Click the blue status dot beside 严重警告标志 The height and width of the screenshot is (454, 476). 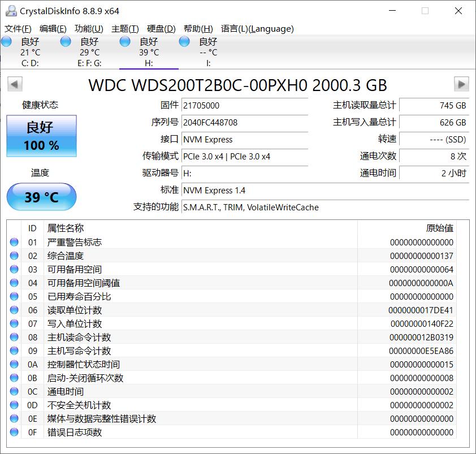click(15, 242)
